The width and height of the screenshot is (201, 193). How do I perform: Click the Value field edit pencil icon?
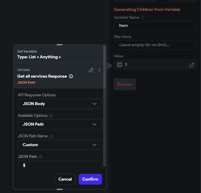(x=192, y=65)
